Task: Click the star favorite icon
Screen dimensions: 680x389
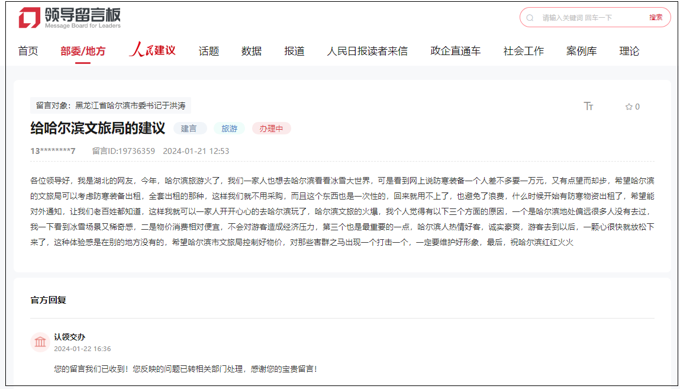Action: tap(629, 107)
